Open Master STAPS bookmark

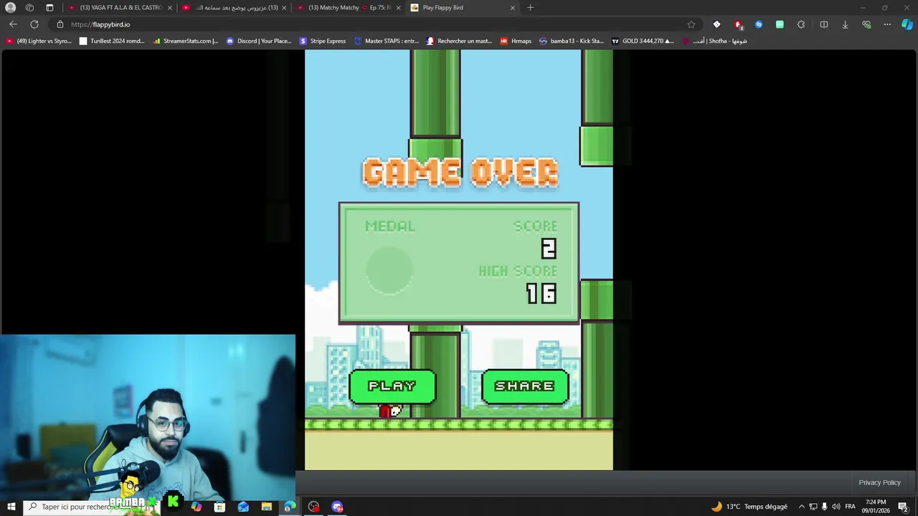coord(387,41)
